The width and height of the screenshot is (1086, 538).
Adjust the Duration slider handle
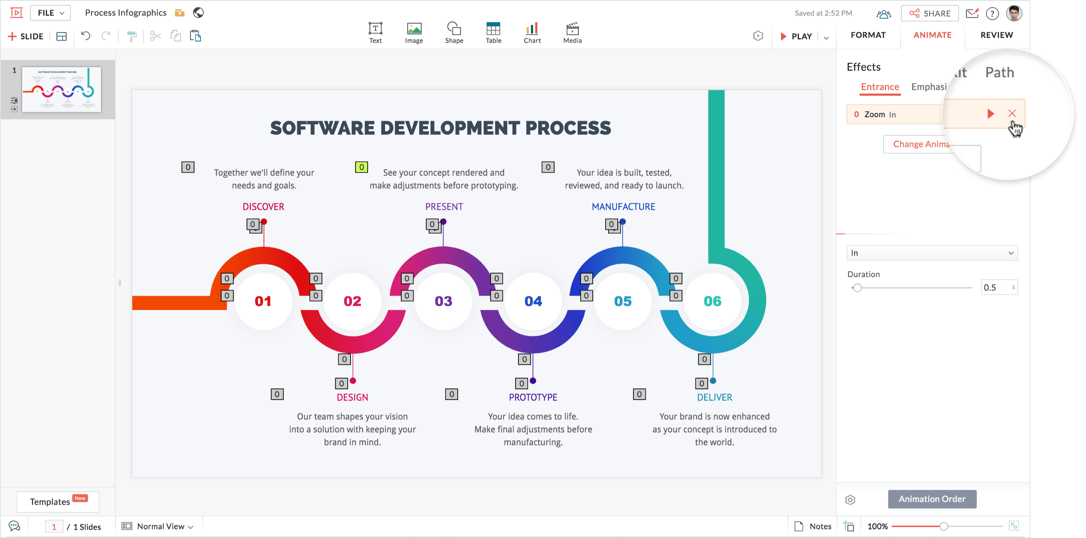(x=857, y=288)
